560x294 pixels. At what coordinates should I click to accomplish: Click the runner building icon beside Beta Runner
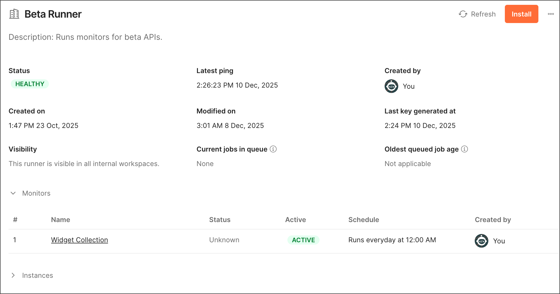[x=14, y=14]
